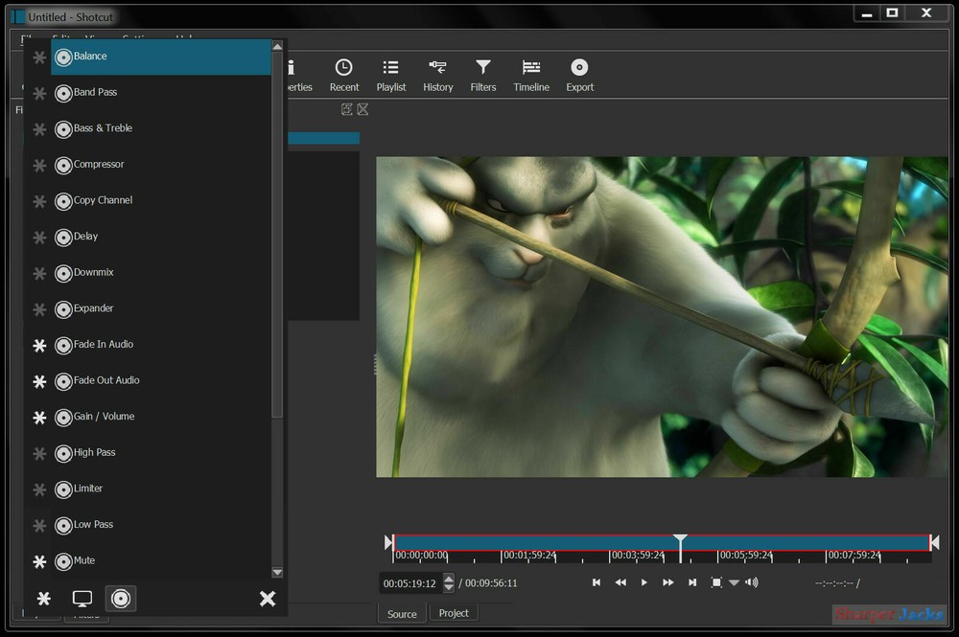This screenshot has height=637, width=959.
Task: Show audio filters in the filter chooser
Action: tap(121, 598)
